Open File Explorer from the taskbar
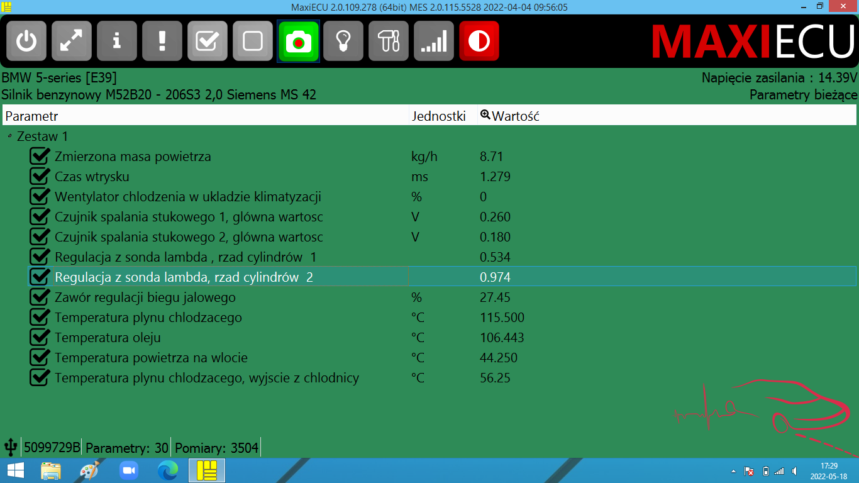 point(51,470)
